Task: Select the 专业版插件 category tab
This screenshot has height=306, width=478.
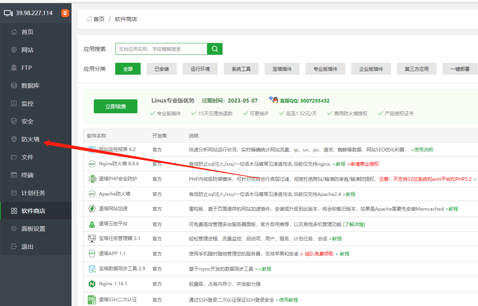Action: coord(325,69)
